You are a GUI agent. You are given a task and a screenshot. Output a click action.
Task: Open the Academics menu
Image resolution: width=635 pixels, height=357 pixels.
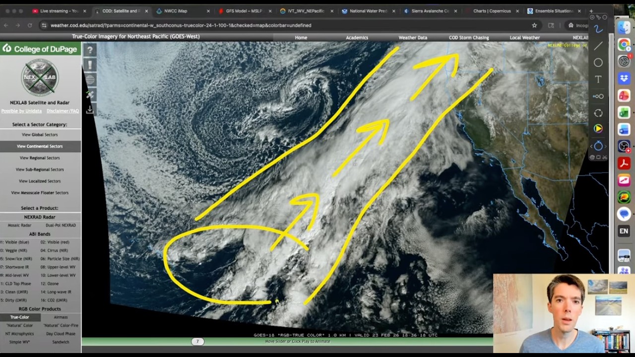point(357,38)
